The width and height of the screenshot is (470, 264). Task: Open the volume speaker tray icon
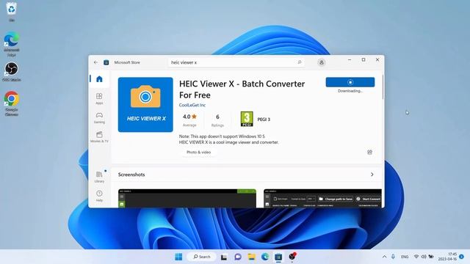coord(424,257)
